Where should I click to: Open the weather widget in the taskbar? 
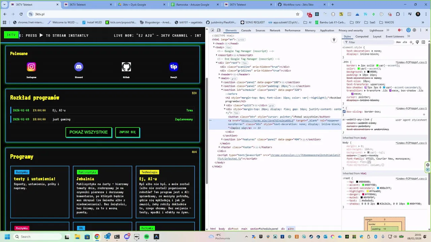tap(220, 237)
